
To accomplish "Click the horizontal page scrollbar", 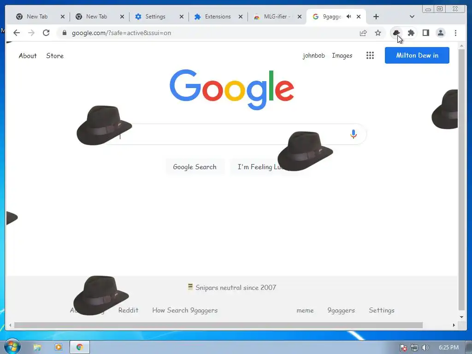I will tap(218, 325).
